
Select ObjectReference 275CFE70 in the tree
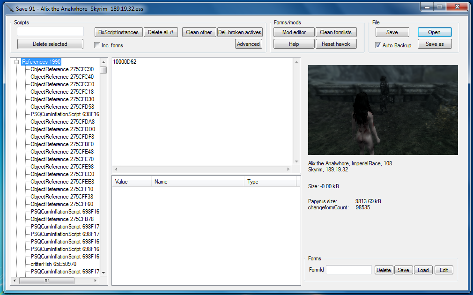pyautogui.click(x=62, y=159)
